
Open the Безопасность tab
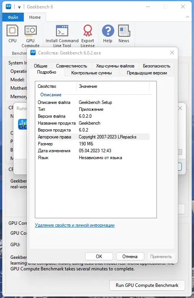156,66
